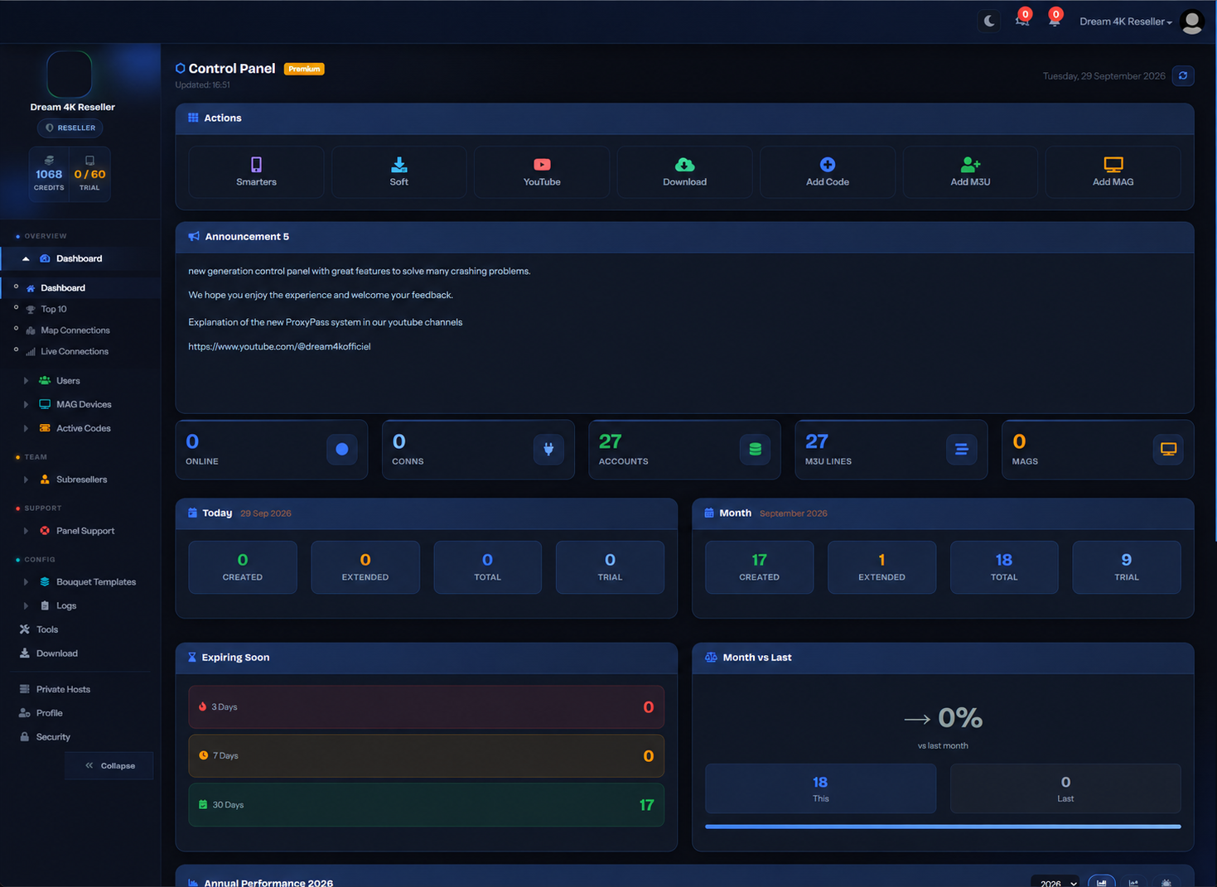This screenshot has height=887, width=1217.
Task: Open the Dream 4K Reseller account dropdown
Action: tap(1125, 22)
